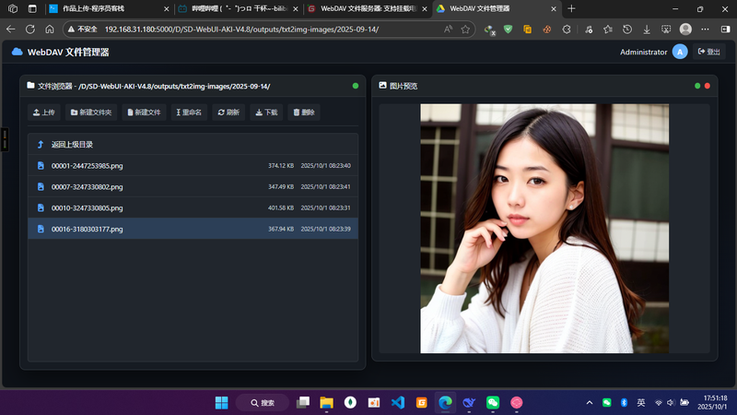The image size is (737, 415).
Task: Click the read aloud icon in address bar
Action: click(x=448, y=30)
